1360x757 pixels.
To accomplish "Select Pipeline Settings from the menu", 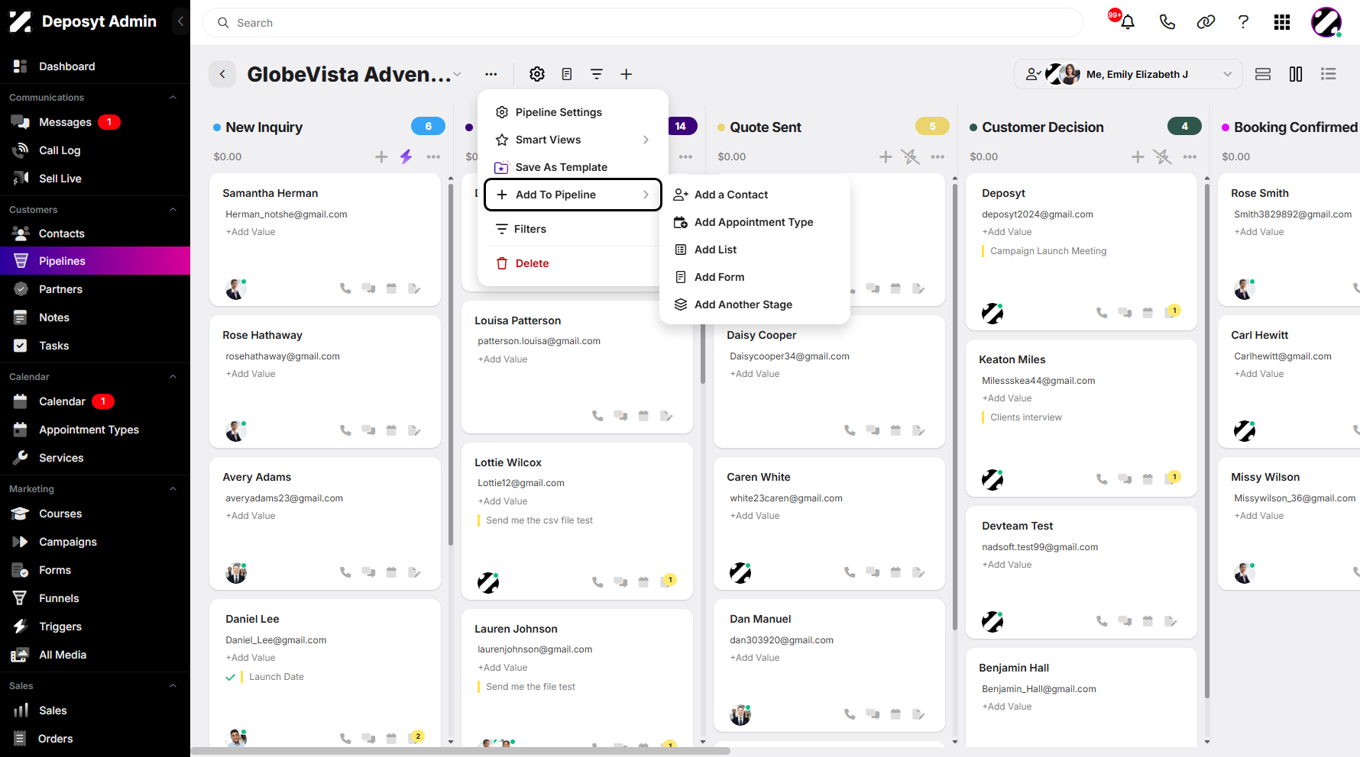I will click(573, 112).
